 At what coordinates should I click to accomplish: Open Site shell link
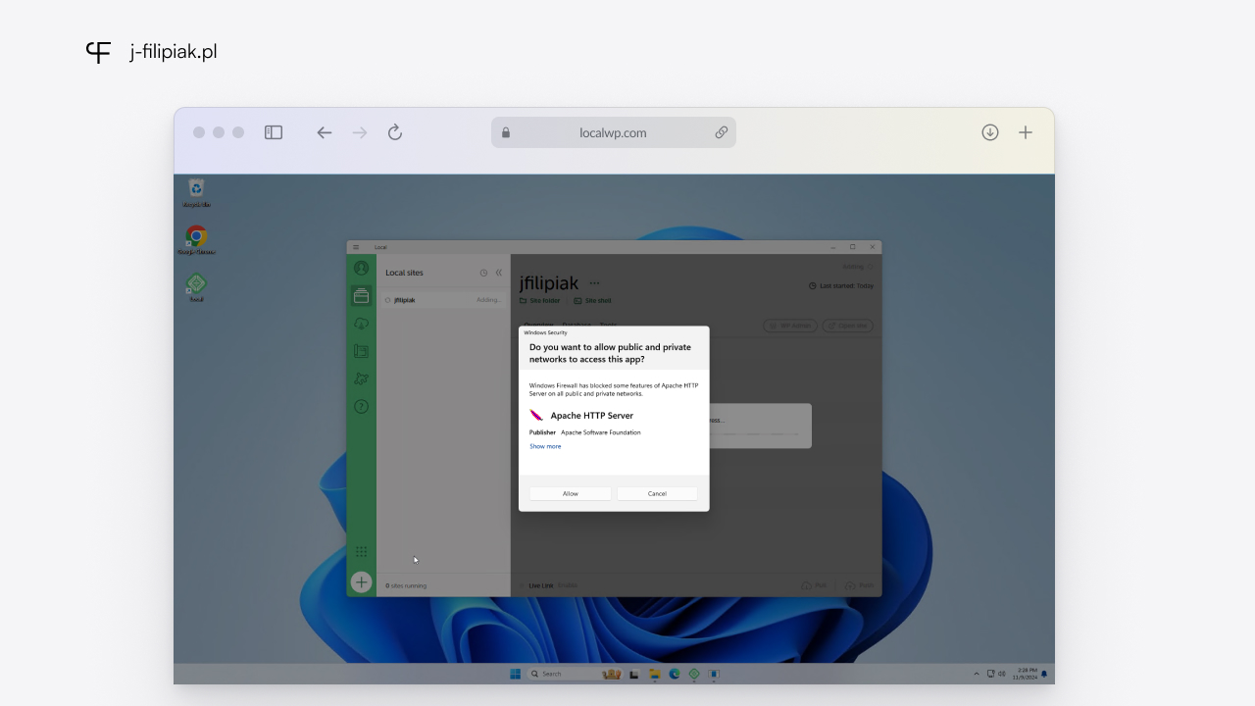[x=592, y=301]
